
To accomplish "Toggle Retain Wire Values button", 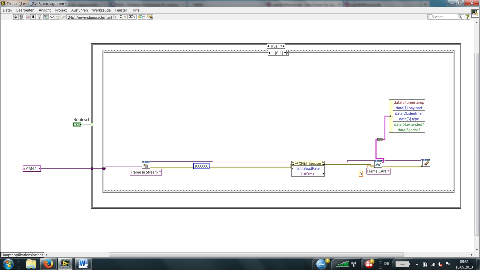I will pos(46,17).
